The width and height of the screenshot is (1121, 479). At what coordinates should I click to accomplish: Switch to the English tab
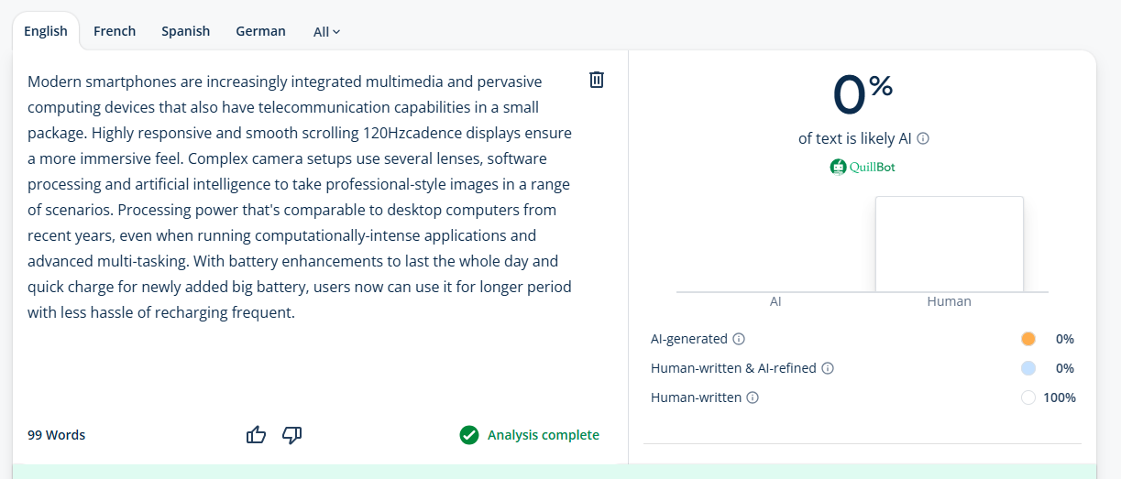click(x=46, y=31)
